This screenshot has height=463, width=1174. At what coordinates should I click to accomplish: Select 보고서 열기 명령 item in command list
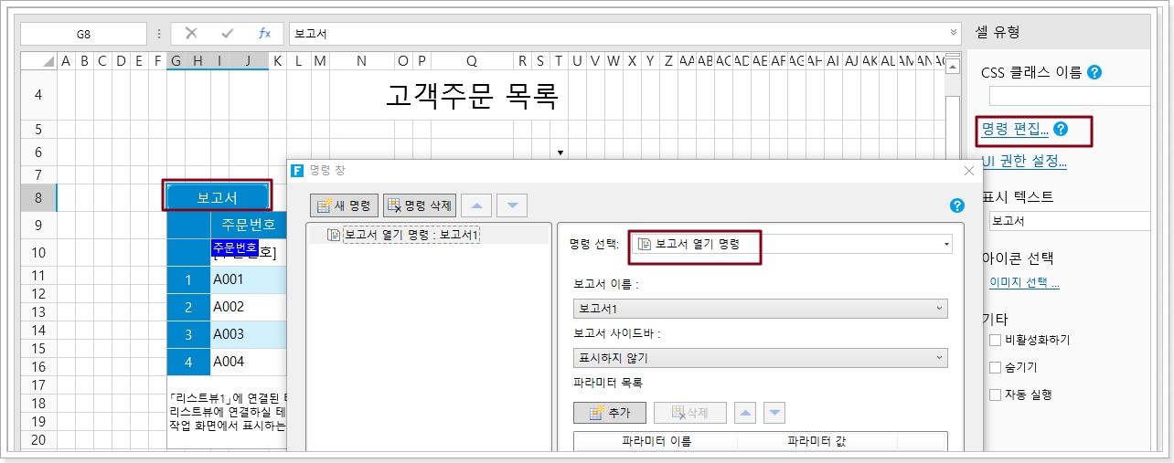[x=403, y=235]
